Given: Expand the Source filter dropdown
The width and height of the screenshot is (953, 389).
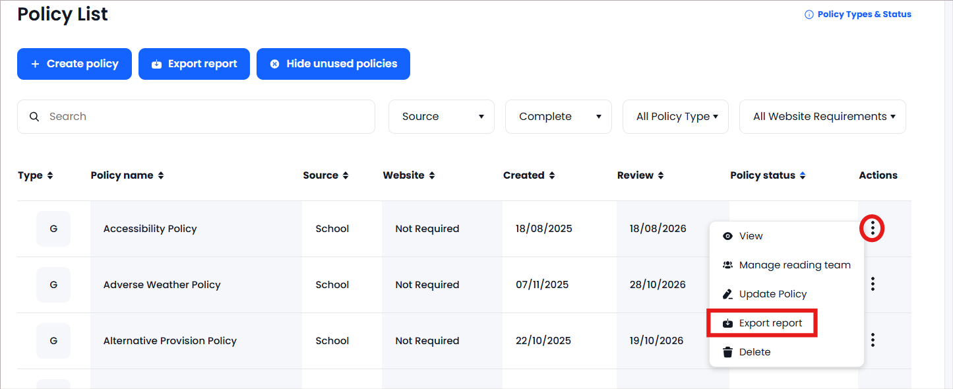Looking at the screenshot, I should [x=441, y=117].
